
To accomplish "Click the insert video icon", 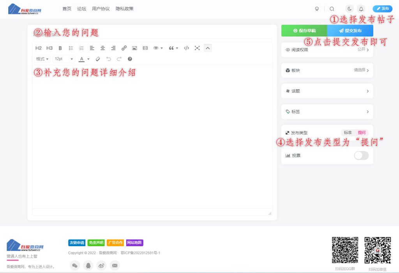I will coord(145,48).
